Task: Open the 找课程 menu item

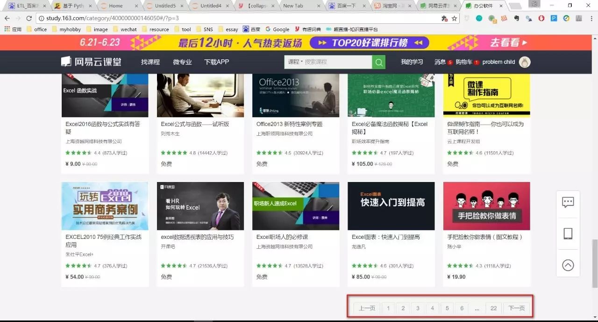Action: [150, 62]
